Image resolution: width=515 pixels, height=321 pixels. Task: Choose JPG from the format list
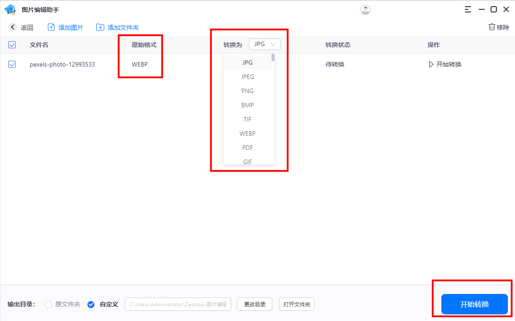248,63
